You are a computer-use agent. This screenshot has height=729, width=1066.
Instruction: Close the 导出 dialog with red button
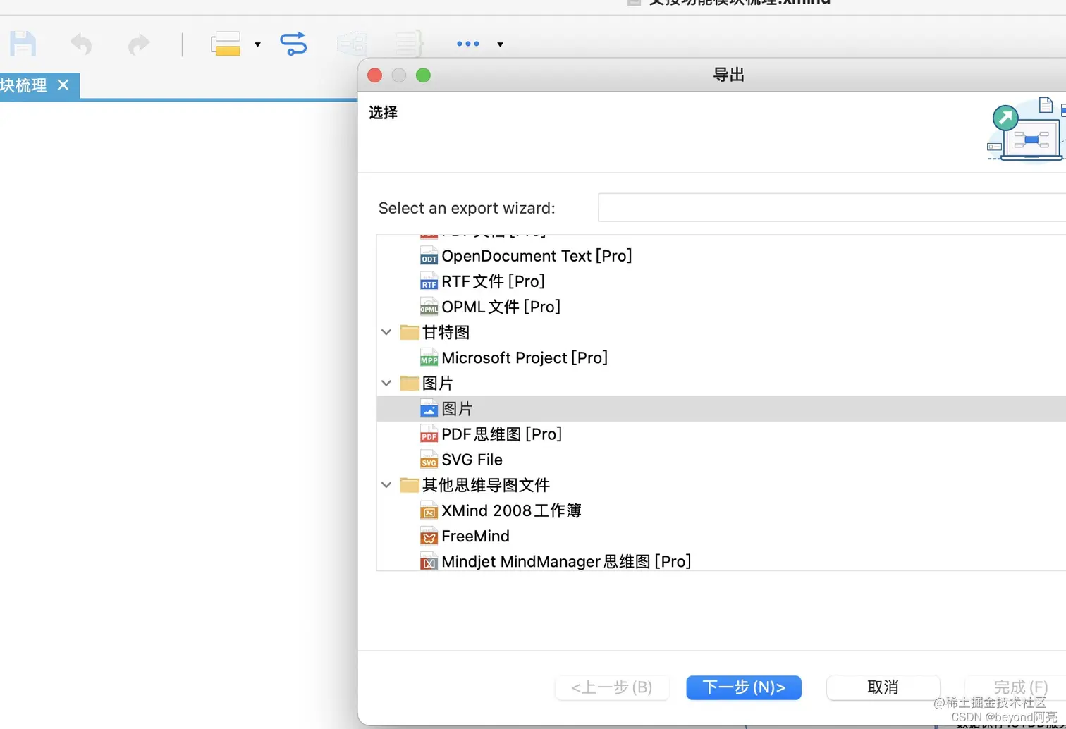pyautogui.click(x=375, y=75)
